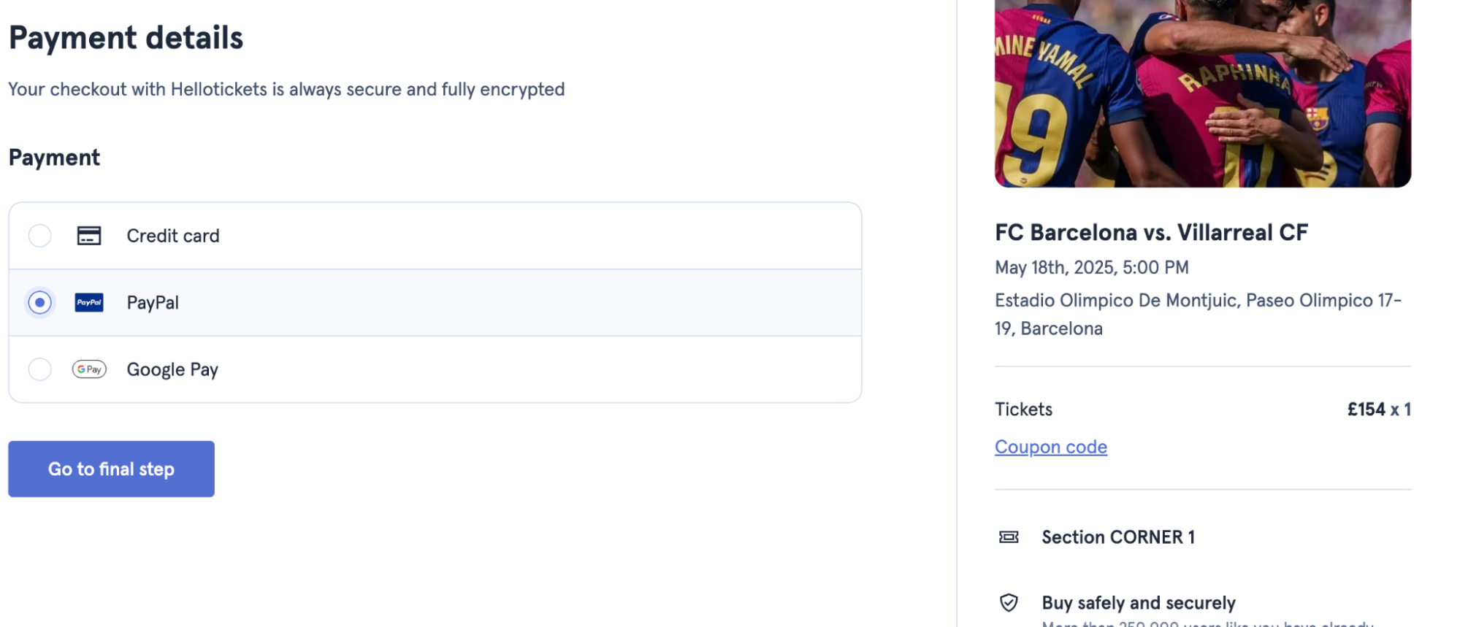Click the checkmark inside the shield icon
The height and width of the screenshot is (627, 1460).
click(1009, 603)
